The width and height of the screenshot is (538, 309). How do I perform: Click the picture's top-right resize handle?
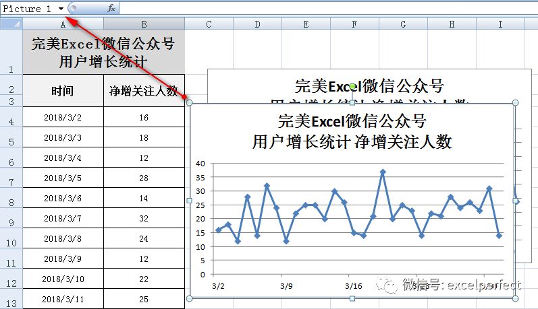(515, 102)
